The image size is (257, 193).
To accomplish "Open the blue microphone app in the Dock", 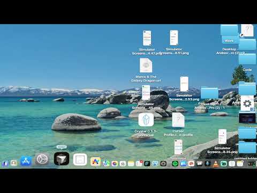I will click(x=207, y=164).
